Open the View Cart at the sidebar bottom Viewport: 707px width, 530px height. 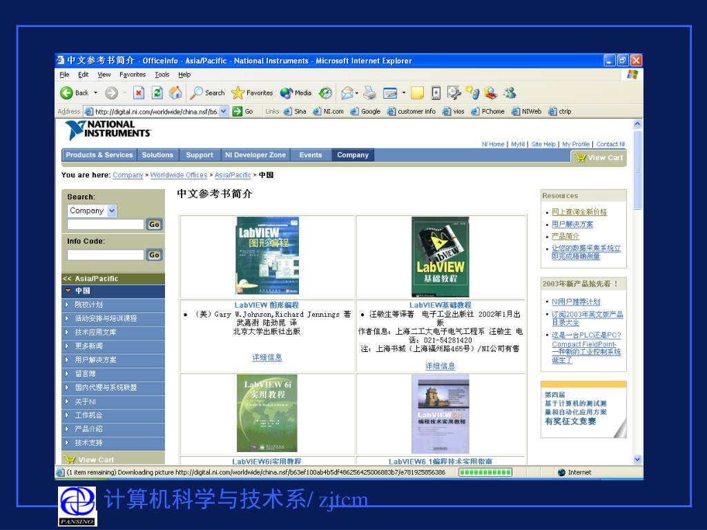coord(90,459)
